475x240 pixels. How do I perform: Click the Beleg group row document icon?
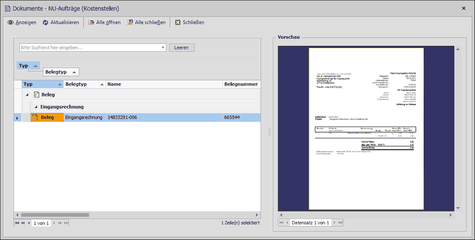(x=36, y=95)
